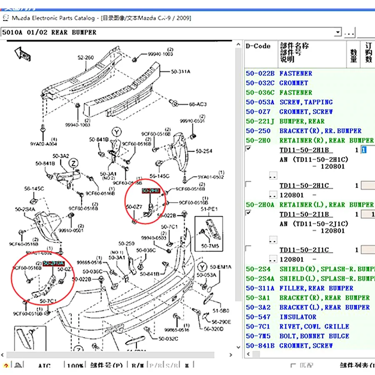Click the '..' button below TD11-50-2J1B note
This screenshot has width=375, height=375.
pos(273,240)
